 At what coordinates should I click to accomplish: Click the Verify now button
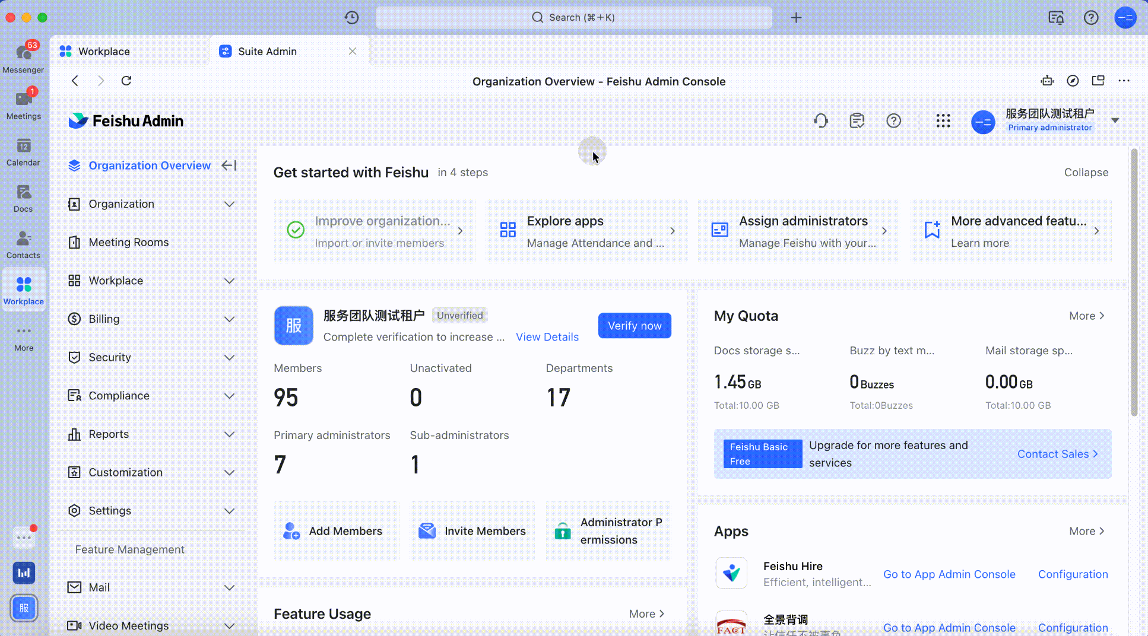[634, 325]
